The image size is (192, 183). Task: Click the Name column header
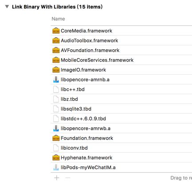(x=58, y=19)
